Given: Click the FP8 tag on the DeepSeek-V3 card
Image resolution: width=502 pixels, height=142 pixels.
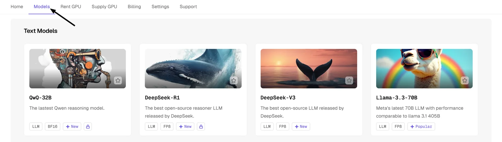Looking at the screenshot, I should point(283,126).
